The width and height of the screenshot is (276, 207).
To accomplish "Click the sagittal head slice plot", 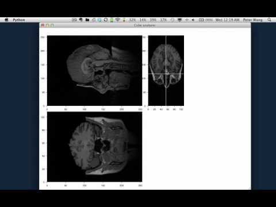I will point(95,71).
